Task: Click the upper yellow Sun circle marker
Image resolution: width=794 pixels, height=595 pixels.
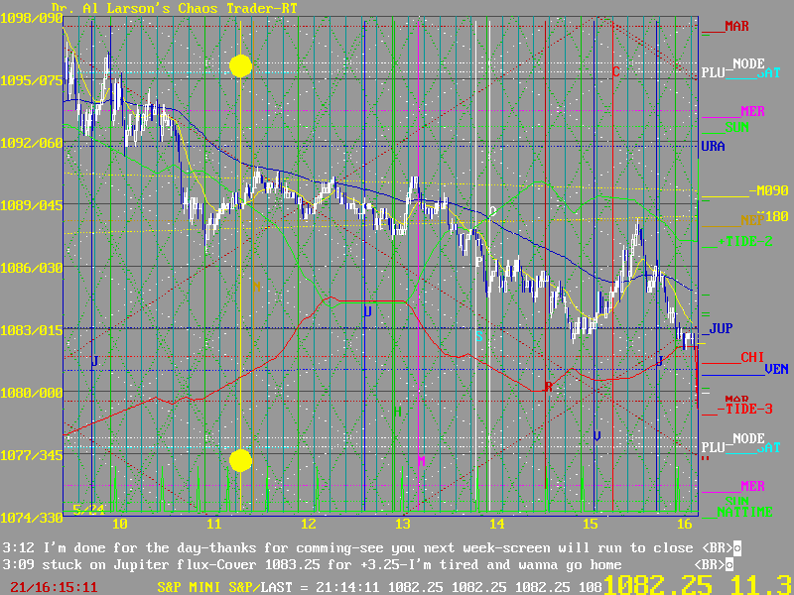Action: click(240, 65)
